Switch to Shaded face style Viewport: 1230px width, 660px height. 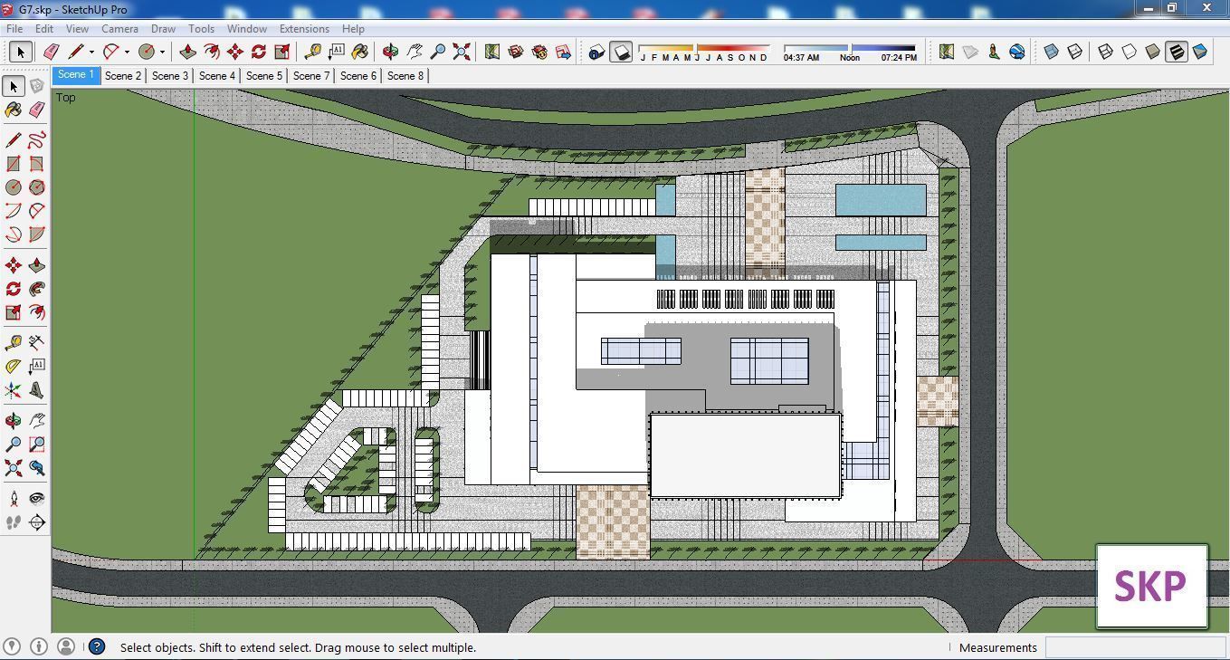click(x=1153, y=52)
